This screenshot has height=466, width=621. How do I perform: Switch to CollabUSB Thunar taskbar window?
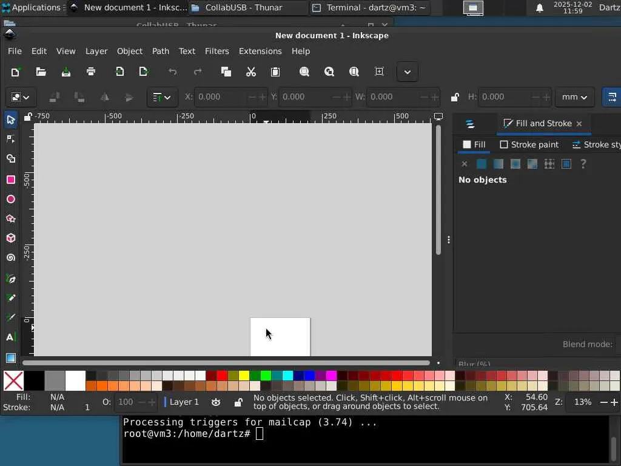pyautogui.click(x=247, y=7)
